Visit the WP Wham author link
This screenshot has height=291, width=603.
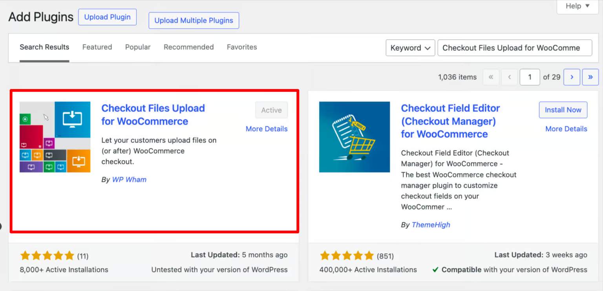click(129, 179)
